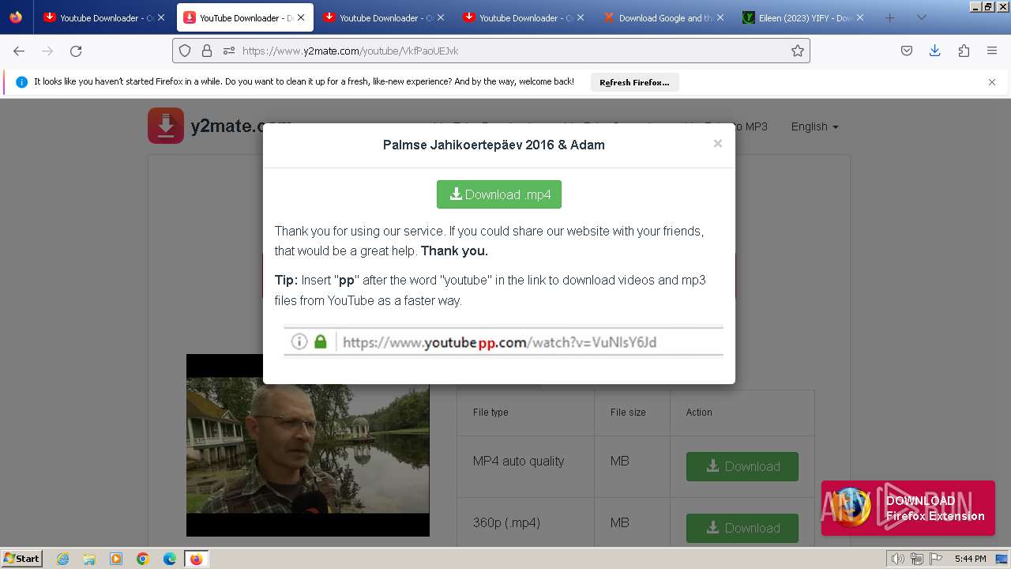Reload the page with the refresh icon
Viewport: 1011px width, 569px height.
coord(76,51)
